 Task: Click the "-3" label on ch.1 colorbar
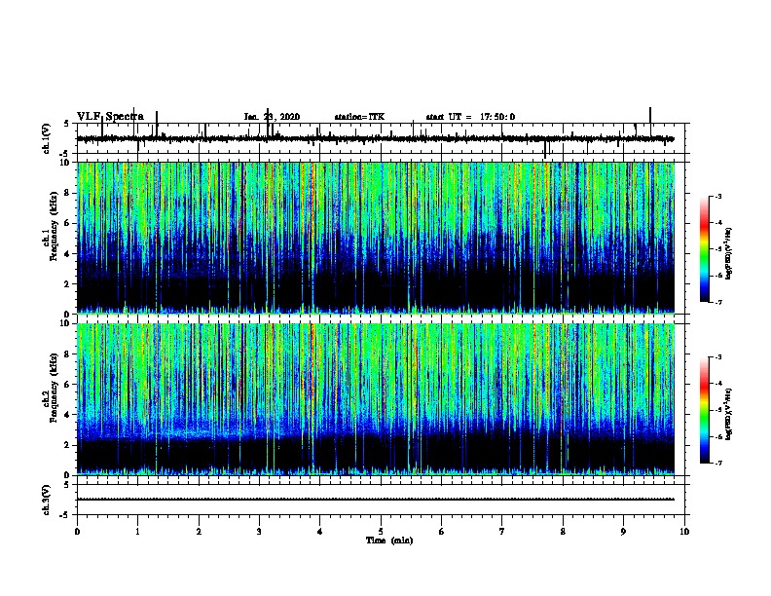718,196
